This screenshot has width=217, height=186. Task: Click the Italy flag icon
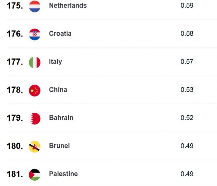(x=35, y=62)
